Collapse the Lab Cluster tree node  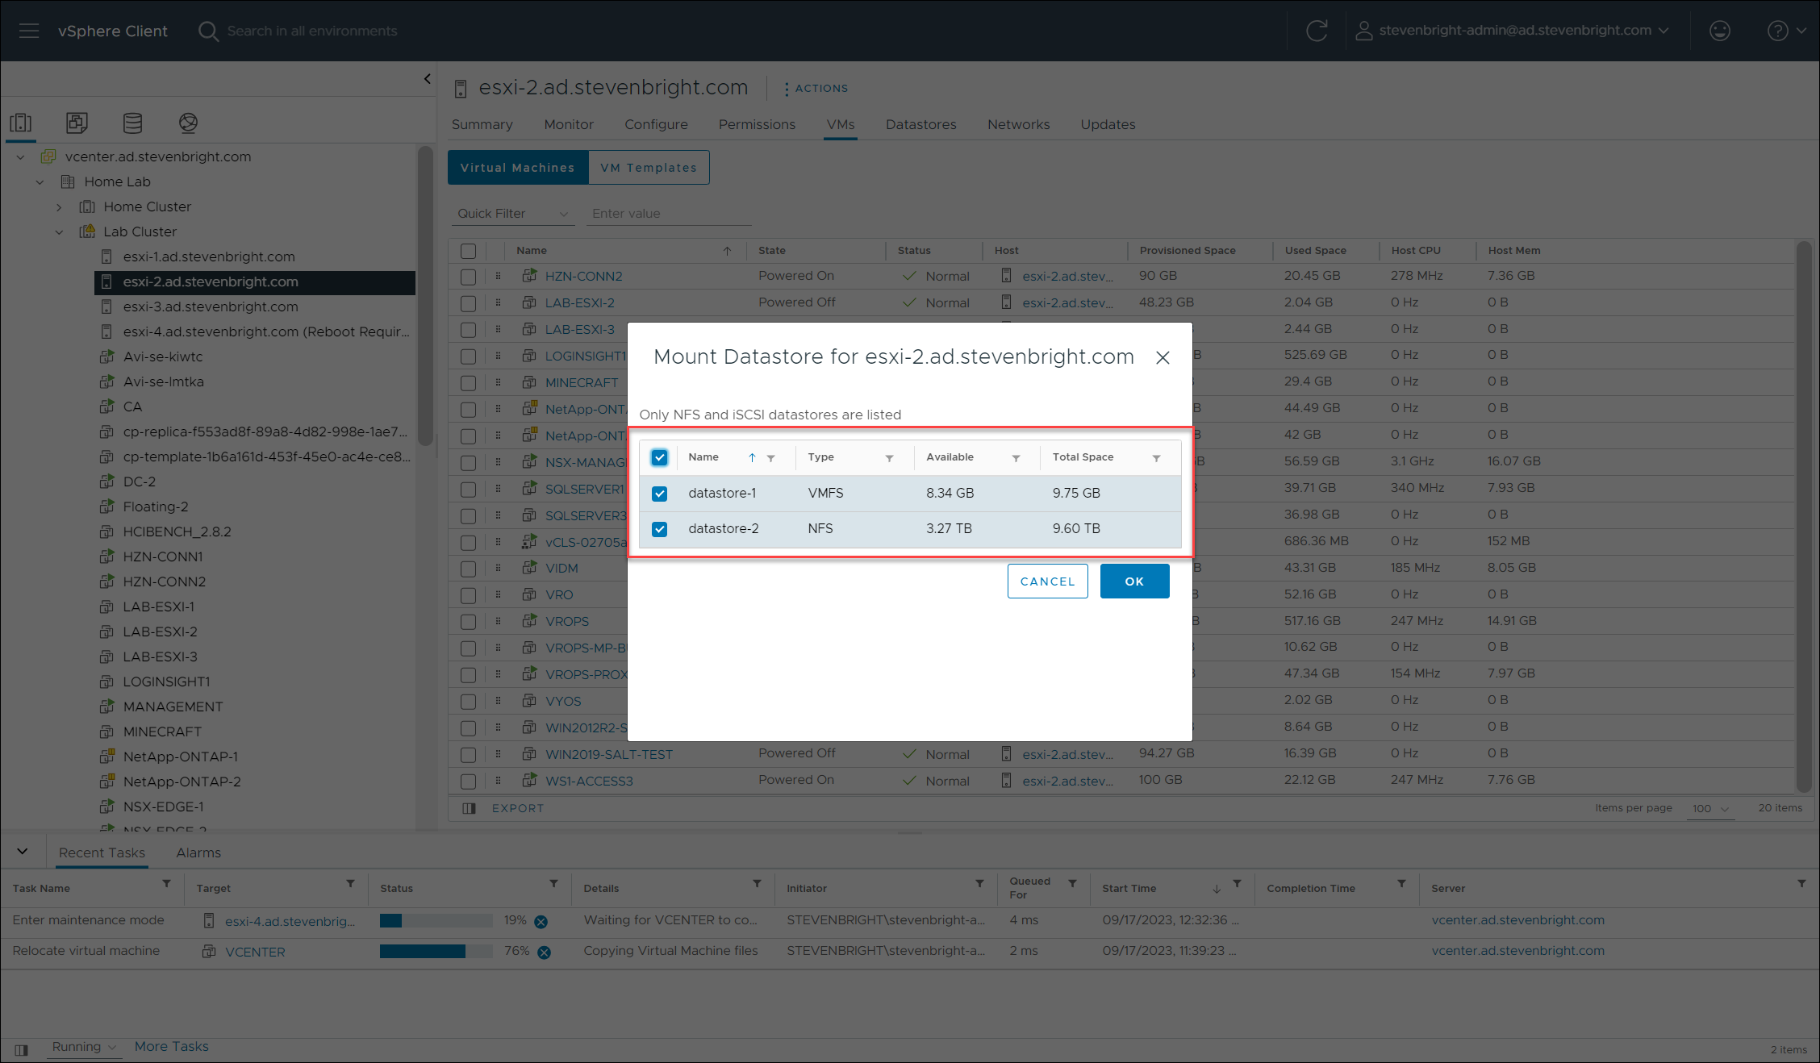click(x=59, y=232)
